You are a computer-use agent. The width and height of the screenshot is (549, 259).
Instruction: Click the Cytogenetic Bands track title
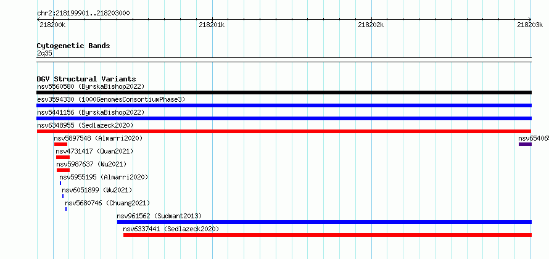[x=73, y=46]
